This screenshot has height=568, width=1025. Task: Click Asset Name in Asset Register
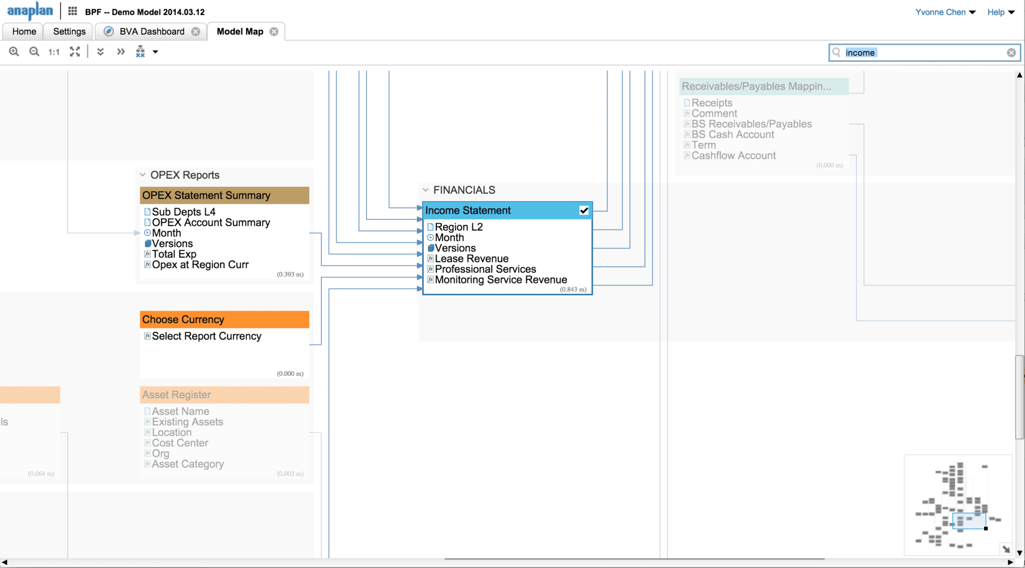coord(180,411)
